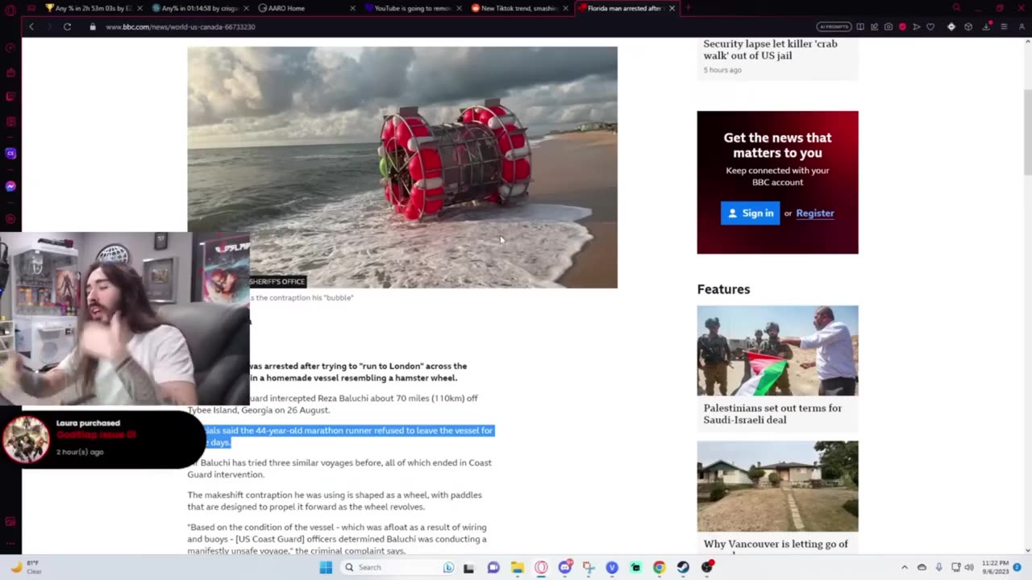This screenshot has width=1032, height=580.
Task: Open Bing chat icon in search box
Action: [x=448, y=567]
